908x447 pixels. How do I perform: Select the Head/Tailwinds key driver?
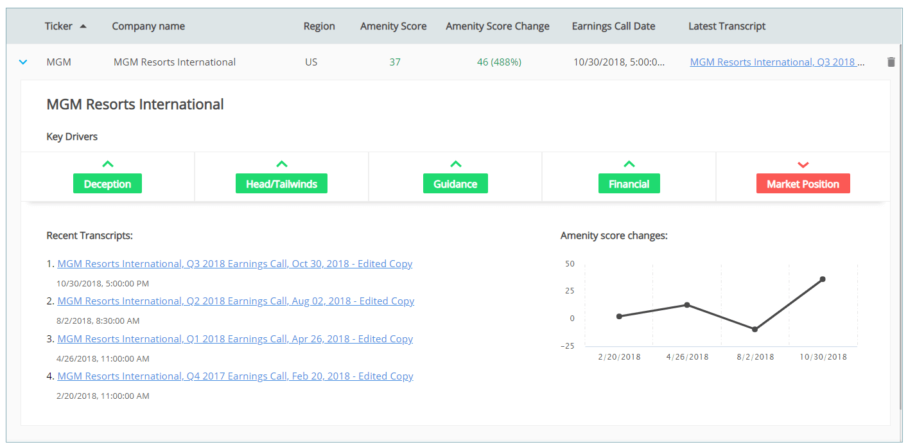pyautogui.click(x=281, y=184)
